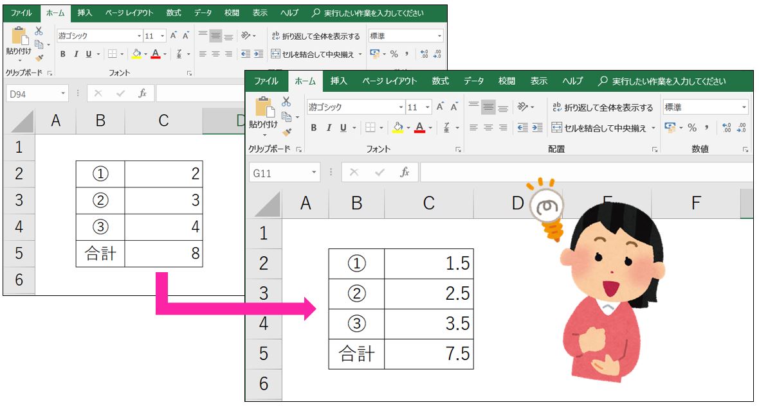This screenshot has height=407, width=759.
Task: Open the fill color dropdown arrow
Action: click(407, 128)
